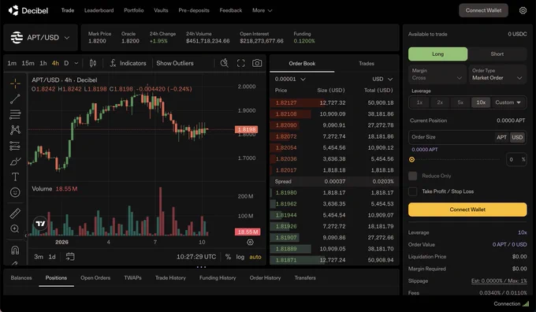Switch to the Open Orders tab
The image size is (536, 312).
pos(95,278)
